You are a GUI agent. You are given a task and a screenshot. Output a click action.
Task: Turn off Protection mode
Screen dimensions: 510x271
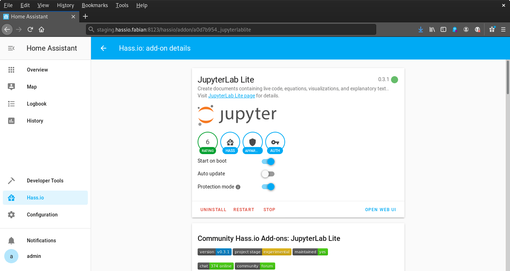tap(268, 186)
